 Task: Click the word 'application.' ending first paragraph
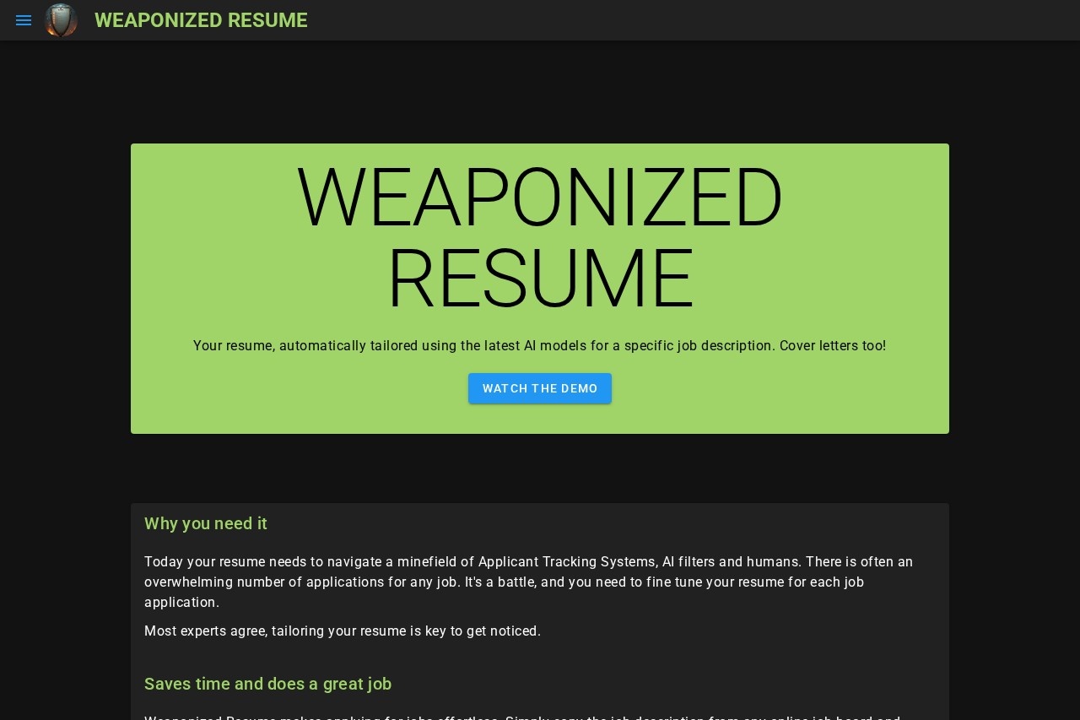[181, 603]
